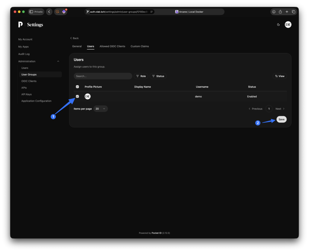Open OIDC Clients in sidebar
This screenshot has width=309, height=252.
point(29,81)
